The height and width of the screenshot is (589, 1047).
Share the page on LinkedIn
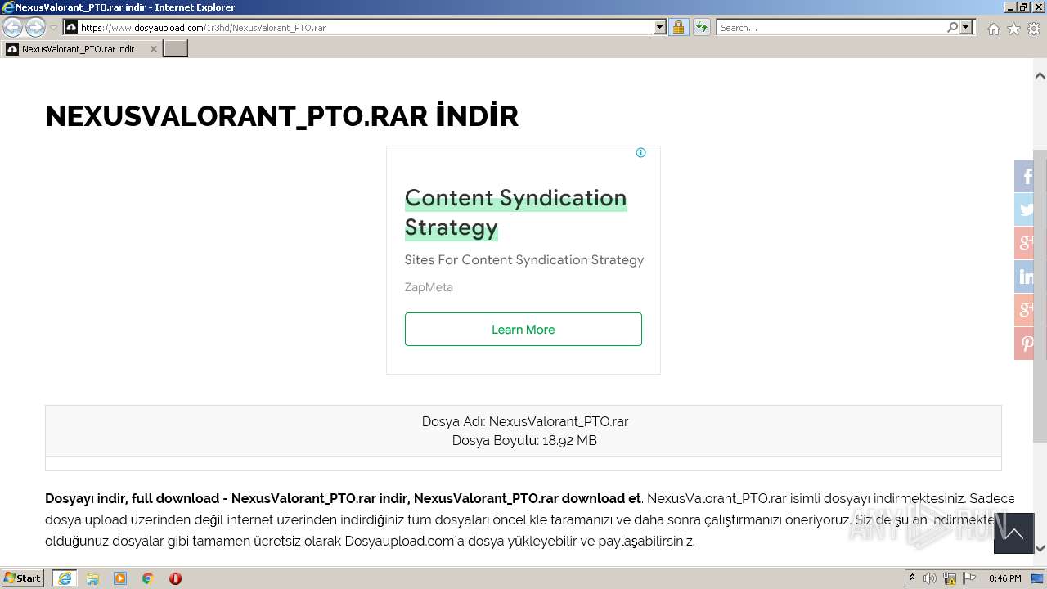pyautogui.click(x=1026, y=277)
